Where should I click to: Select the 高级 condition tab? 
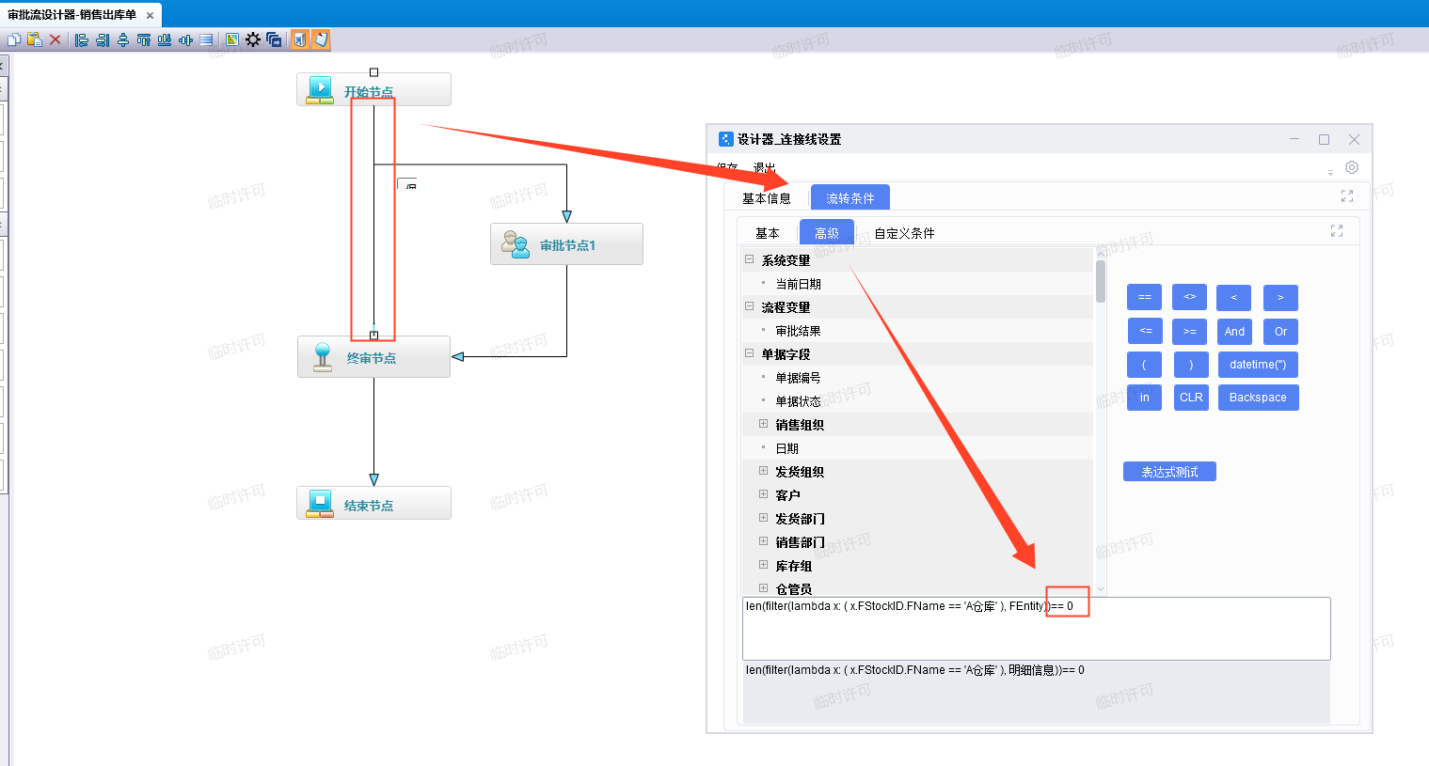coord(827,233)
